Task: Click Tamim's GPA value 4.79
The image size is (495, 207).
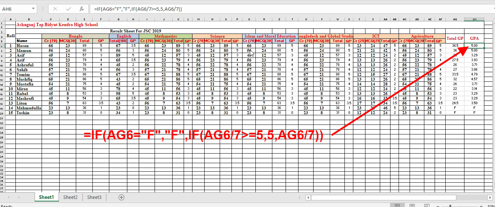Action: [474, 74]
